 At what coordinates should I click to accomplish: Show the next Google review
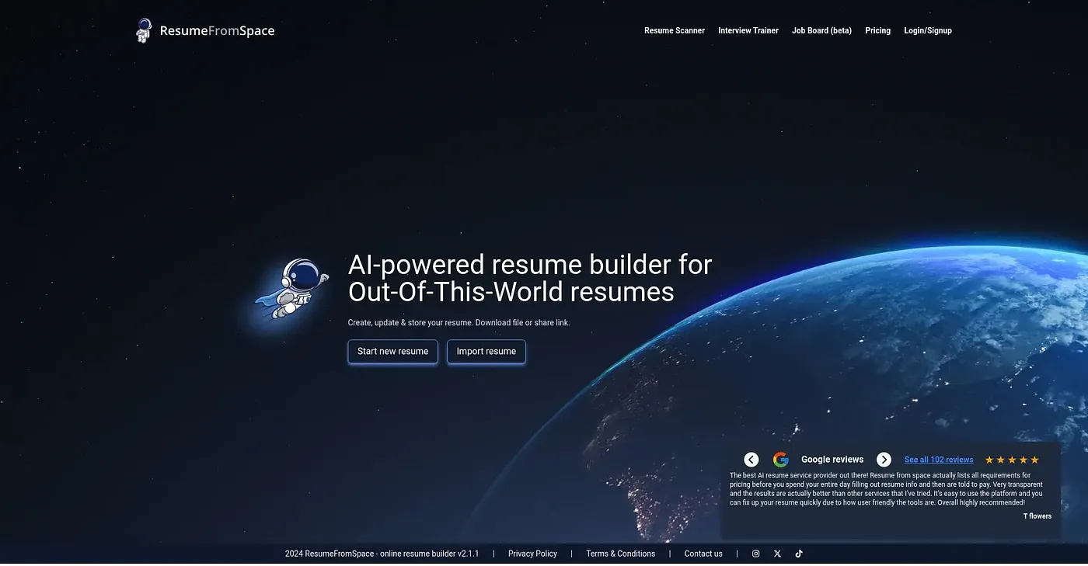(x=884, y=460)
